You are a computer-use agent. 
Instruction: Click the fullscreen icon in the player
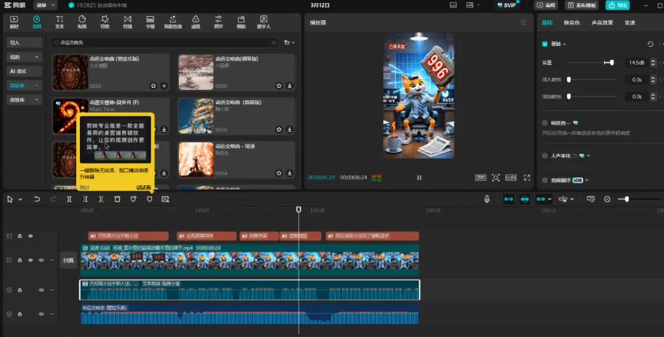(527, 178)
